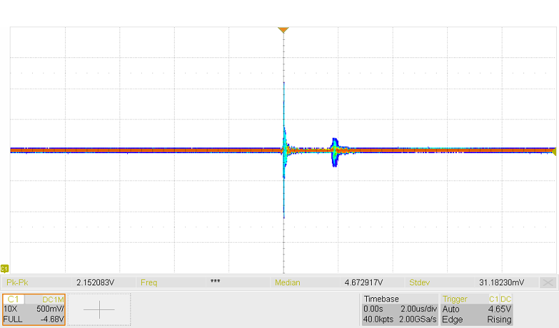Viewport: 559px width, 328px height.
Task: Select the Median measurement label
Action: 286,283
